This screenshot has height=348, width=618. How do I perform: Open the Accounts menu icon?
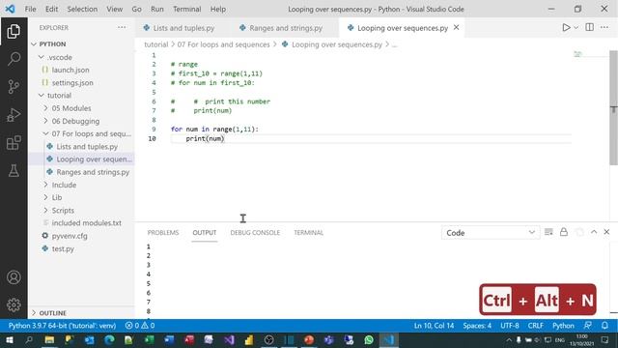(14, 277)
